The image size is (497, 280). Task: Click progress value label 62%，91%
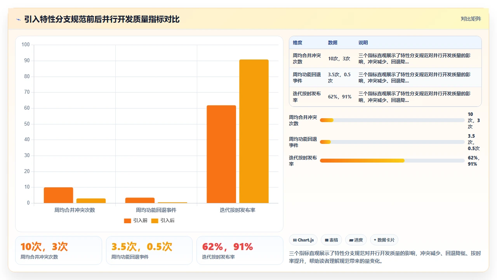point(474,161)
